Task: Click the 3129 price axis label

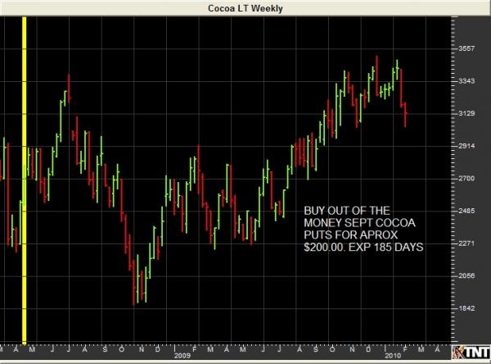Action: tap(468, 114)
